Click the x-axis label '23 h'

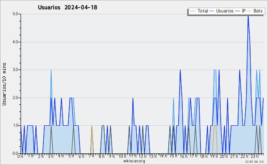point(255,157)
